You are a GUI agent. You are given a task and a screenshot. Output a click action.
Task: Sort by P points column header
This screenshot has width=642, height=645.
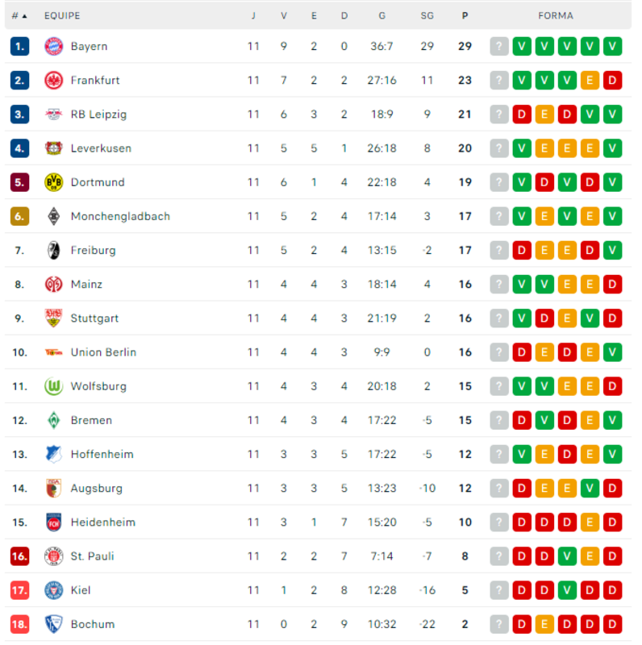(465, 15)
